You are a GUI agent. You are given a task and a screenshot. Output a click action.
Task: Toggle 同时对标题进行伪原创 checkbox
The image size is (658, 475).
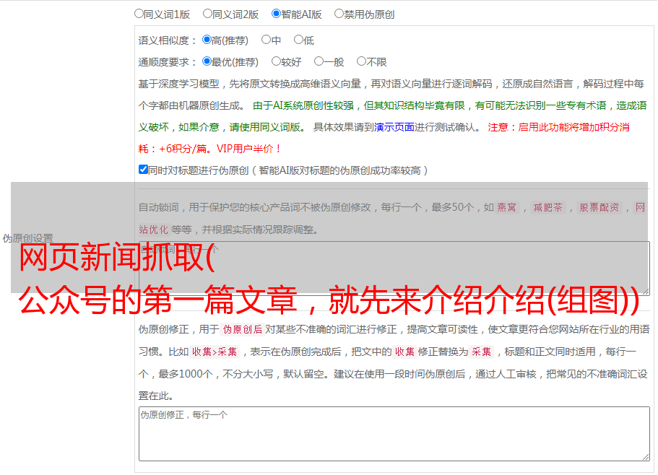coord(143,170)
